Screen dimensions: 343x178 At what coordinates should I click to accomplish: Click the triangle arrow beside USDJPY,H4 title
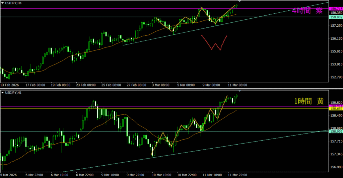[x=3, y=3]
